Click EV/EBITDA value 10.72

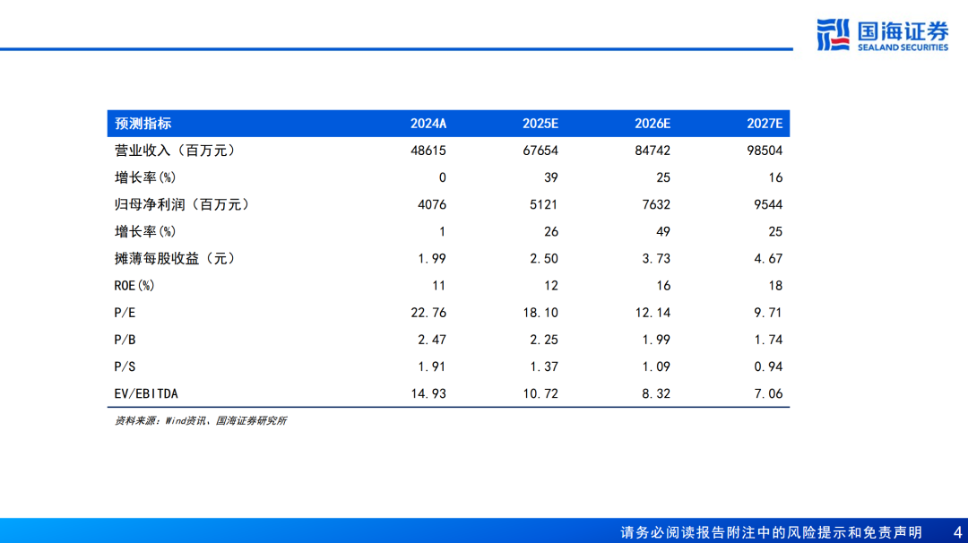click(x=540, y=393)
